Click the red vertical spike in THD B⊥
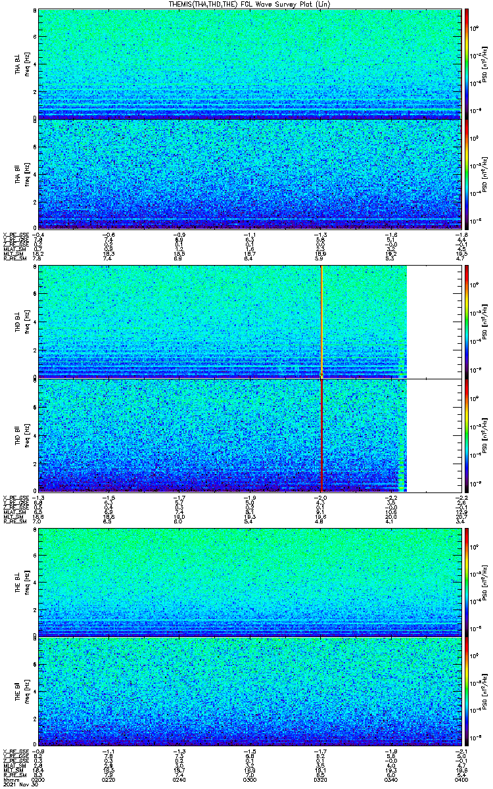The image size is (493, 789). pyautogui.click(x=321, y=322)
